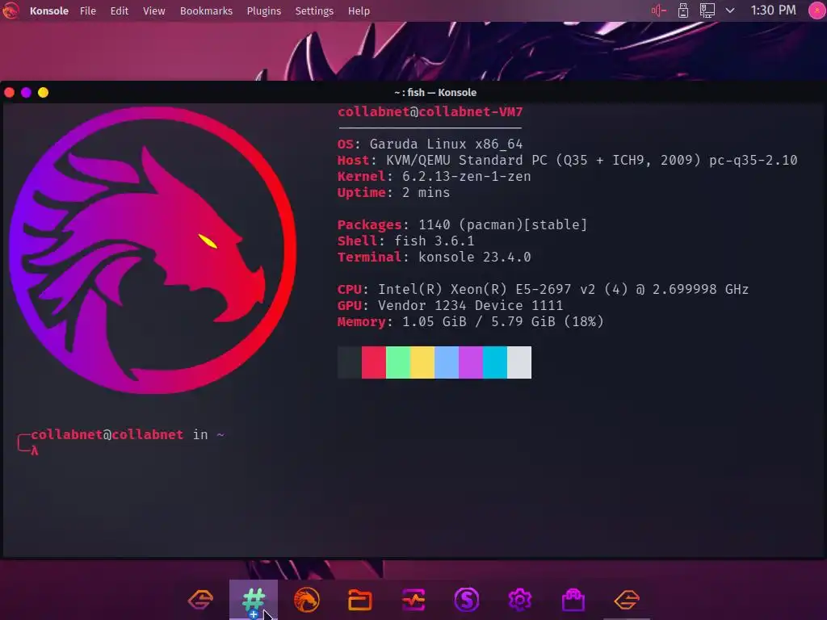Expand the hidden system tray icons arrow
Viewport: 827px width, 620px height.
click(730, 10)
